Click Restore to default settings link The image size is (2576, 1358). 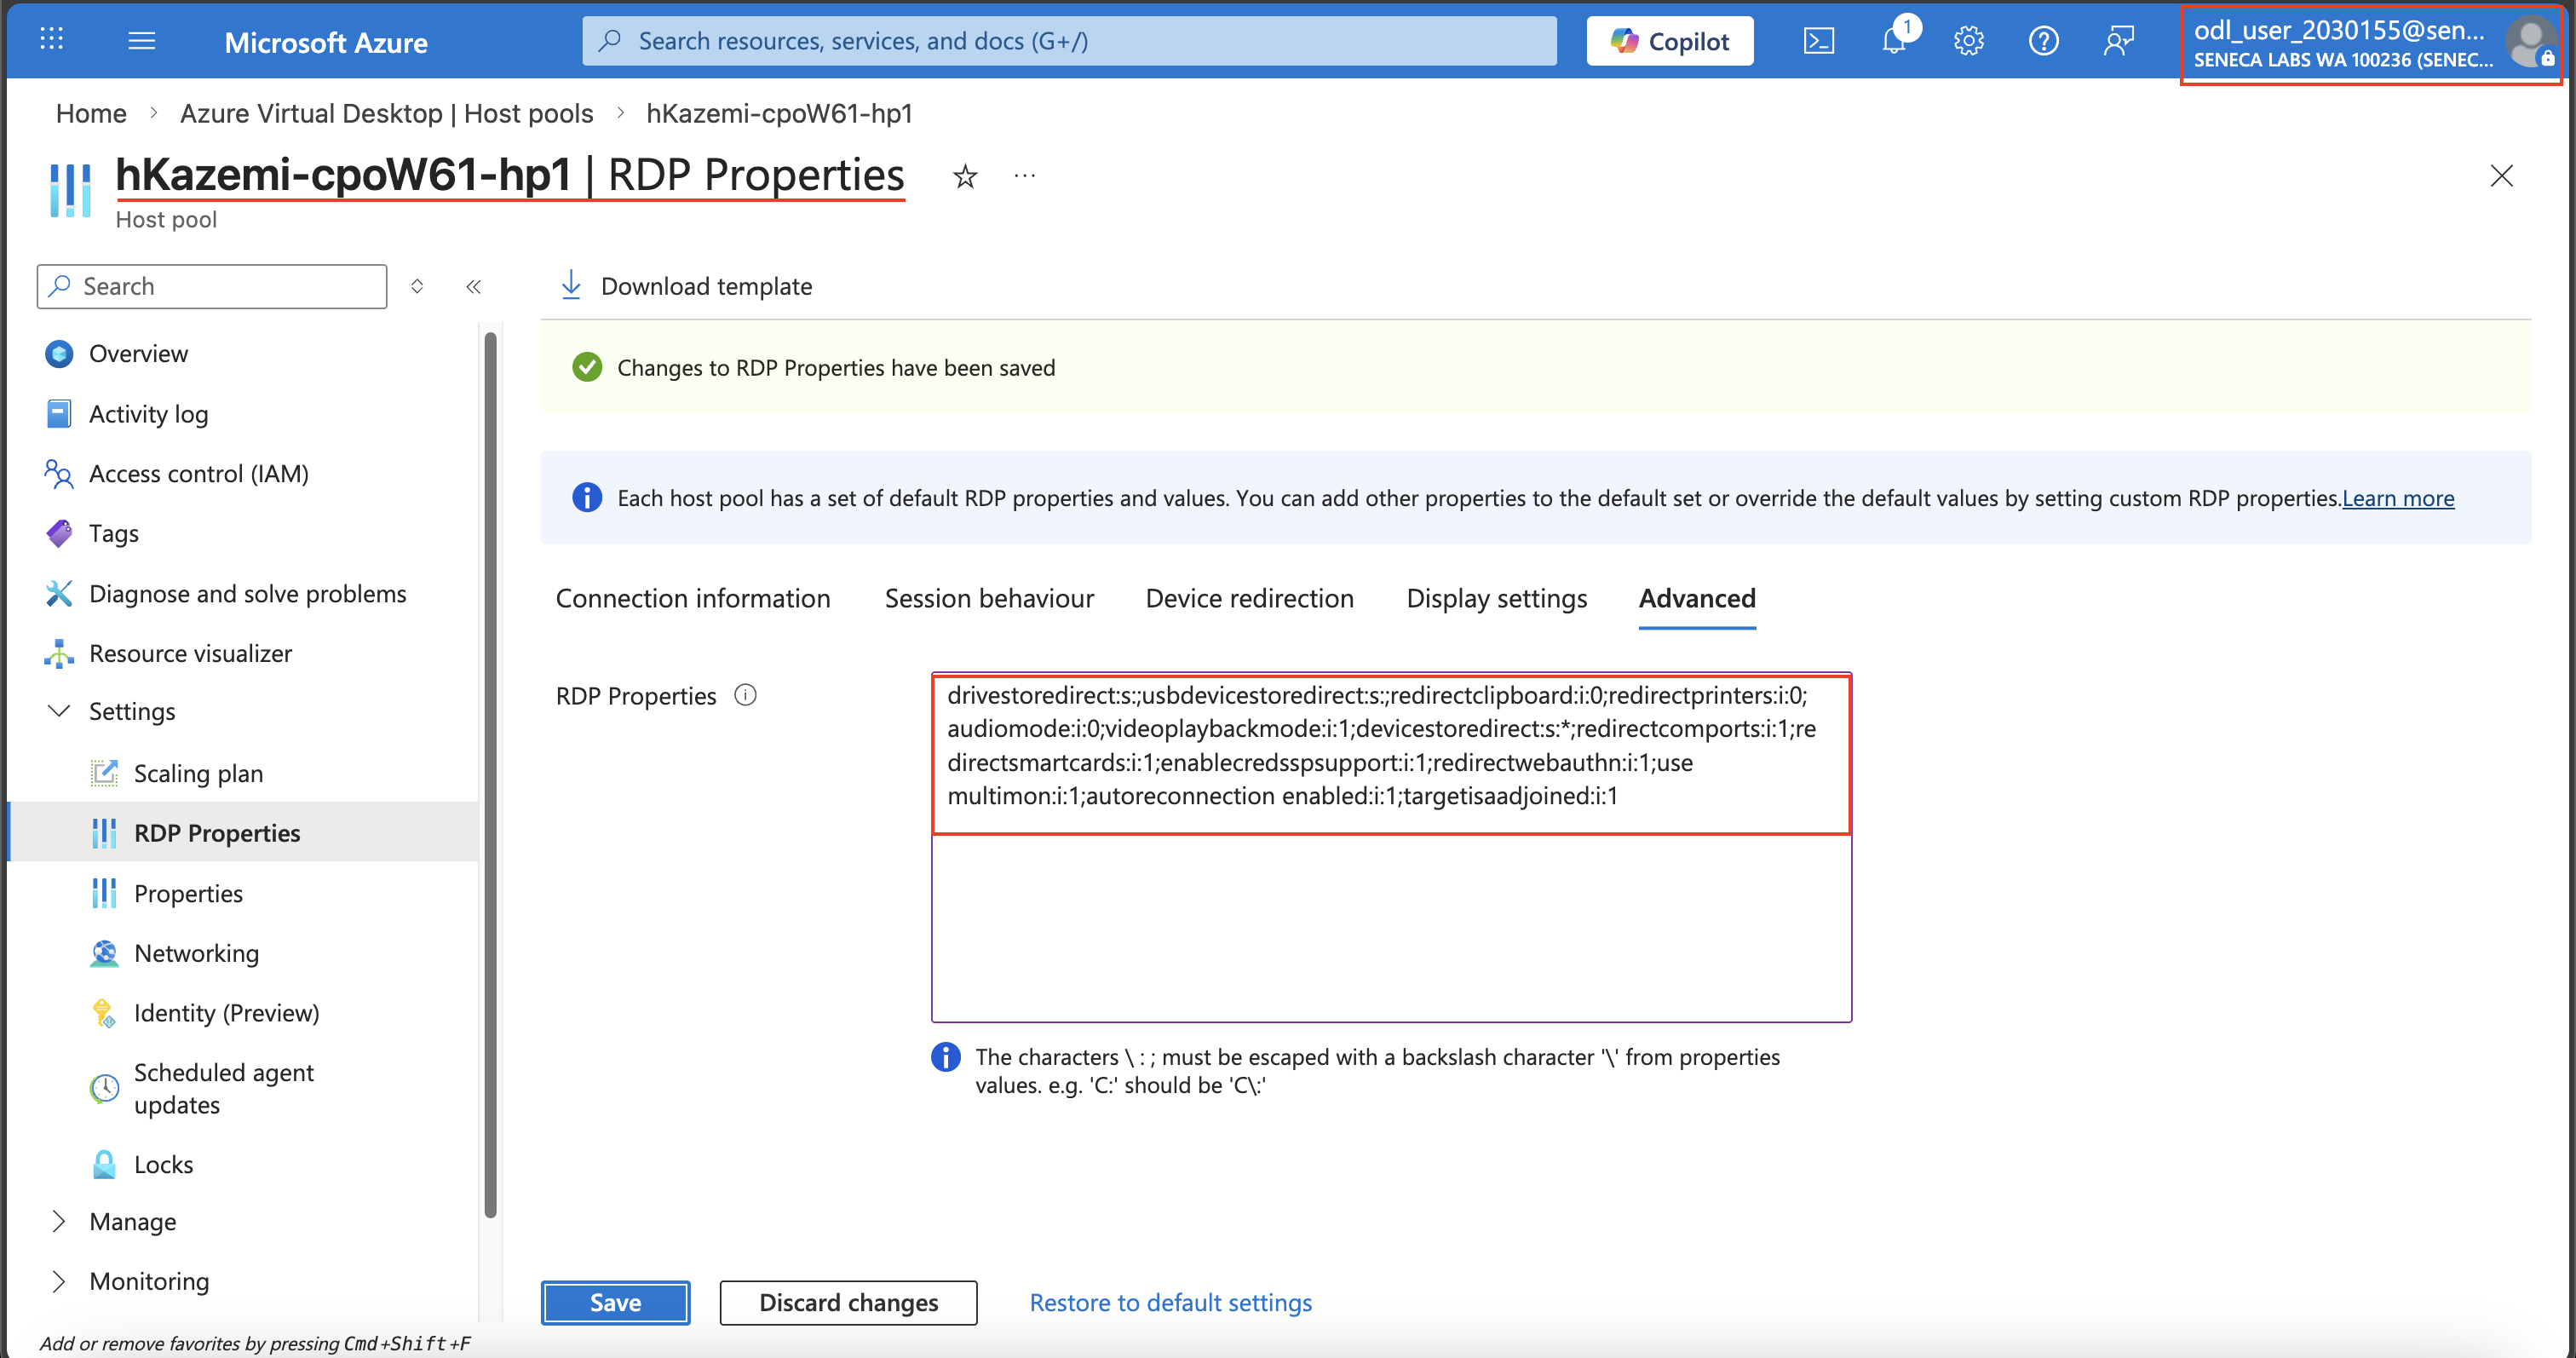pos(1170,1302)
